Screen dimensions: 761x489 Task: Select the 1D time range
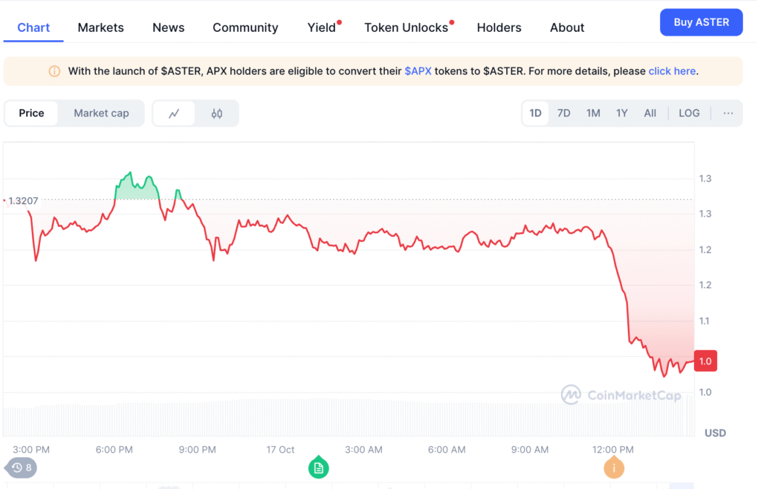coord(535,114)
